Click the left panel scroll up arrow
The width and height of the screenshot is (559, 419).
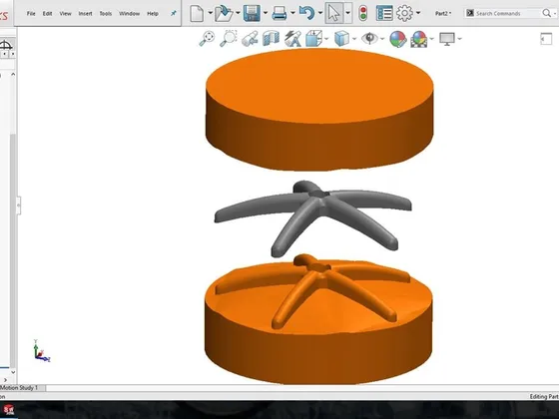(x=13, y=74)
